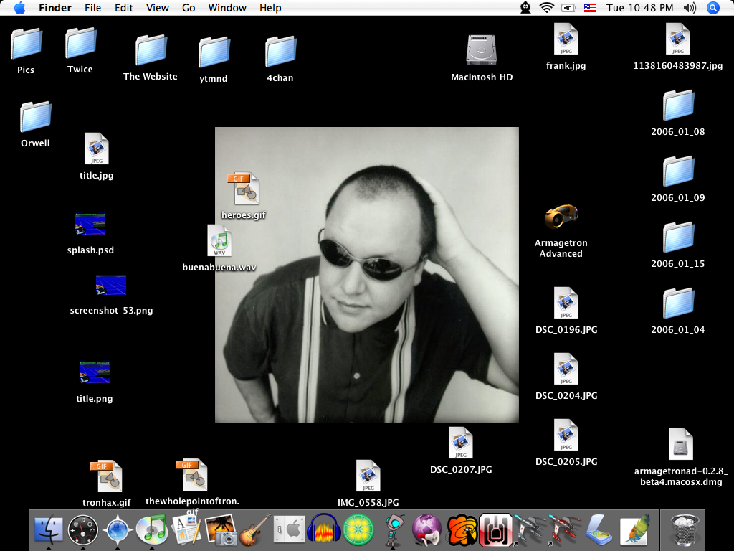Click the Spotlight search icon
The height and width of the screenshot is (551, 734).
[712, 8]
